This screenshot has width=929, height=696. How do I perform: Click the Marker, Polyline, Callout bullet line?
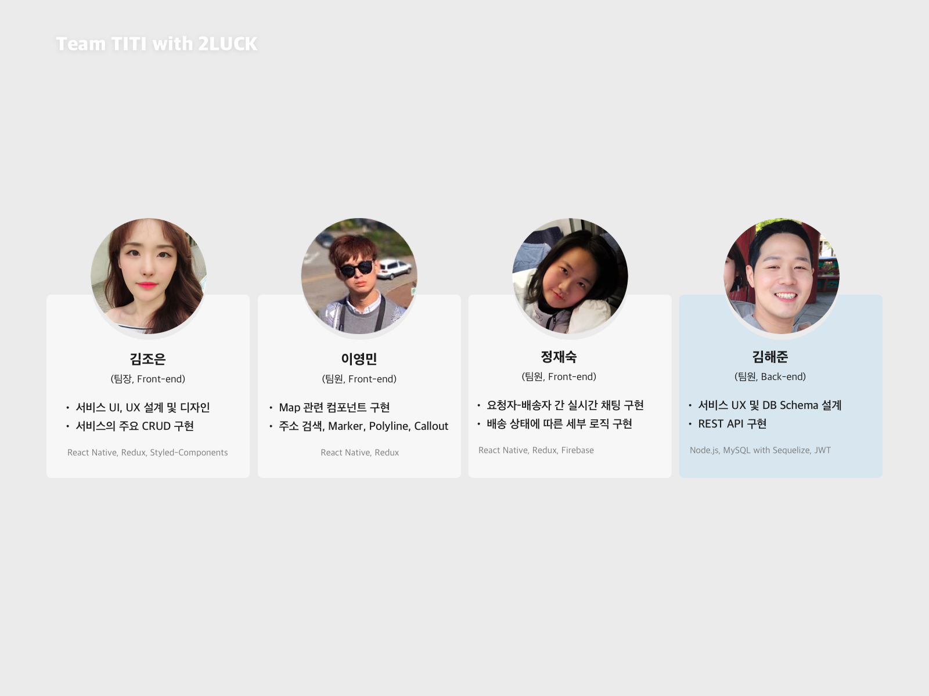(363, 426)
